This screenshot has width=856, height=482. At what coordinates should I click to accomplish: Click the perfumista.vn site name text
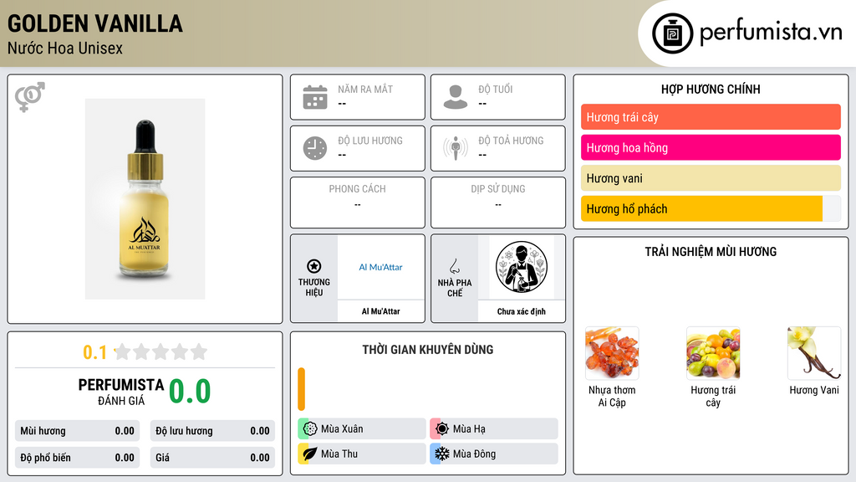(x=772, y=33)
